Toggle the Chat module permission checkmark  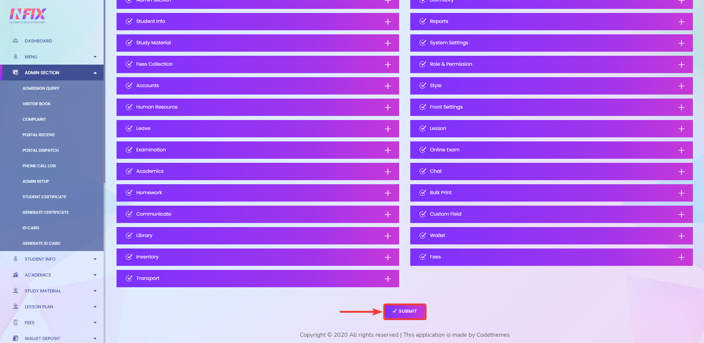tap(423, 171)
